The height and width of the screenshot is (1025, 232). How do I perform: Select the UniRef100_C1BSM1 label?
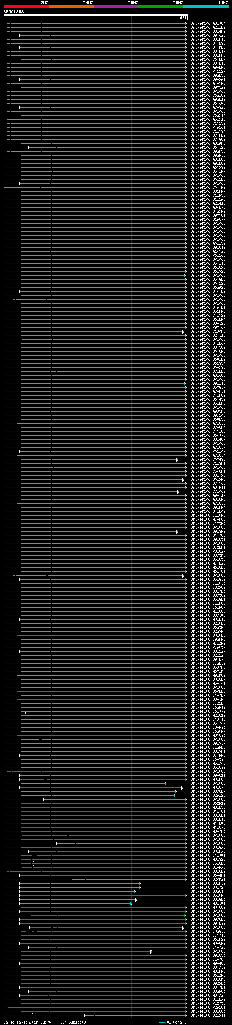pos(208,463)
